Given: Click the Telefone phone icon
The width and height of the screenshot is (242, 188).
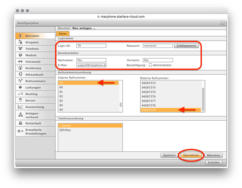Looking at the screenshot, I should 20,49.
